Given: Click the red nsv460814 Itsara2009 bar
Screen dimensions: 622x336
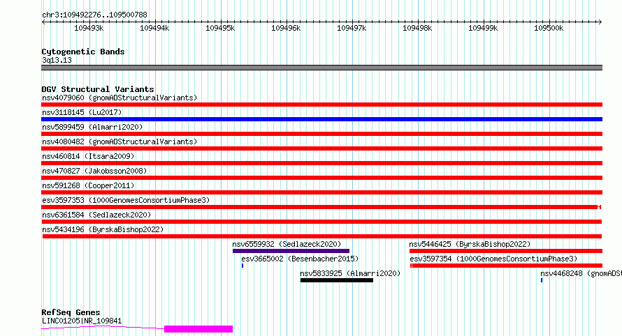Looking at the screenshot, I should [x=321, y=163].
